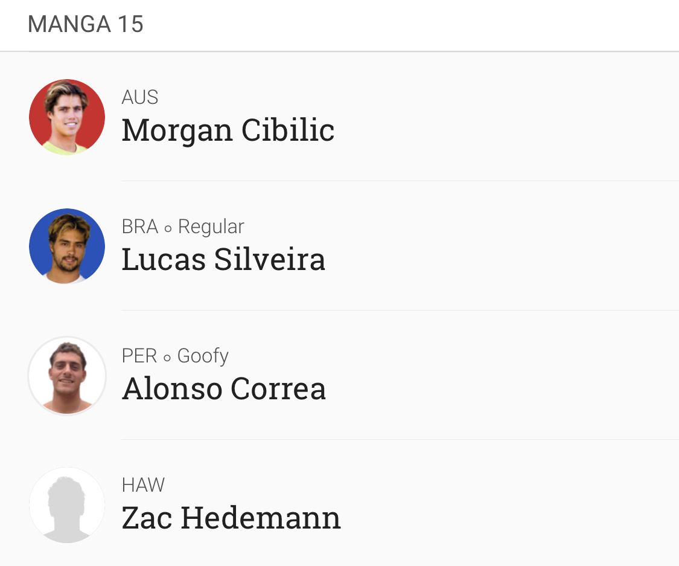Click the BRA country label

140,227
